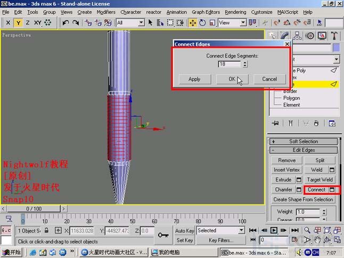
Task: Collapse the Edit Edges rollout
Action: (x=304, y=150)
